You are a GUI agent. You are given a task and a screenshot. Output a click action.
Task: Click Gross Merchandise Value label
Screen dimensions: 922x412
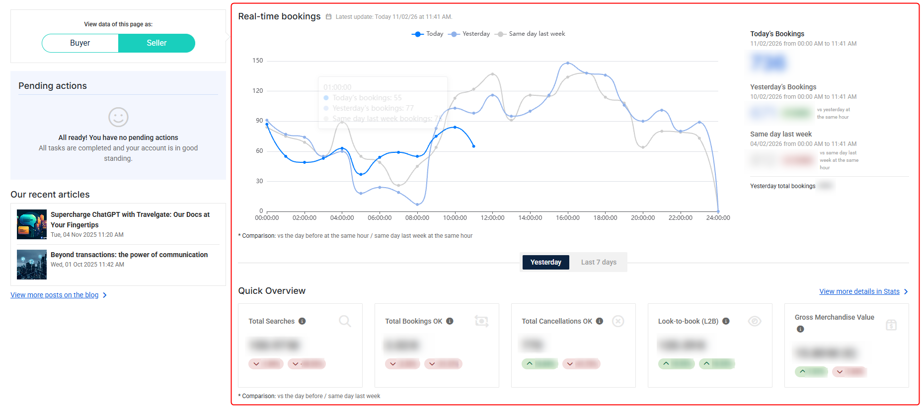(835, 317)
